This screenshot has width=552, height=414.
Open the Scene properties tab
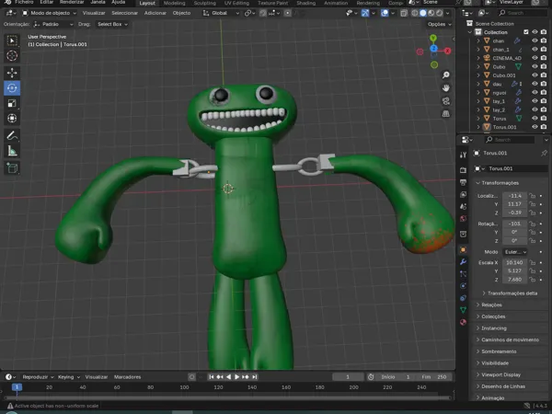tap(464, 207)
